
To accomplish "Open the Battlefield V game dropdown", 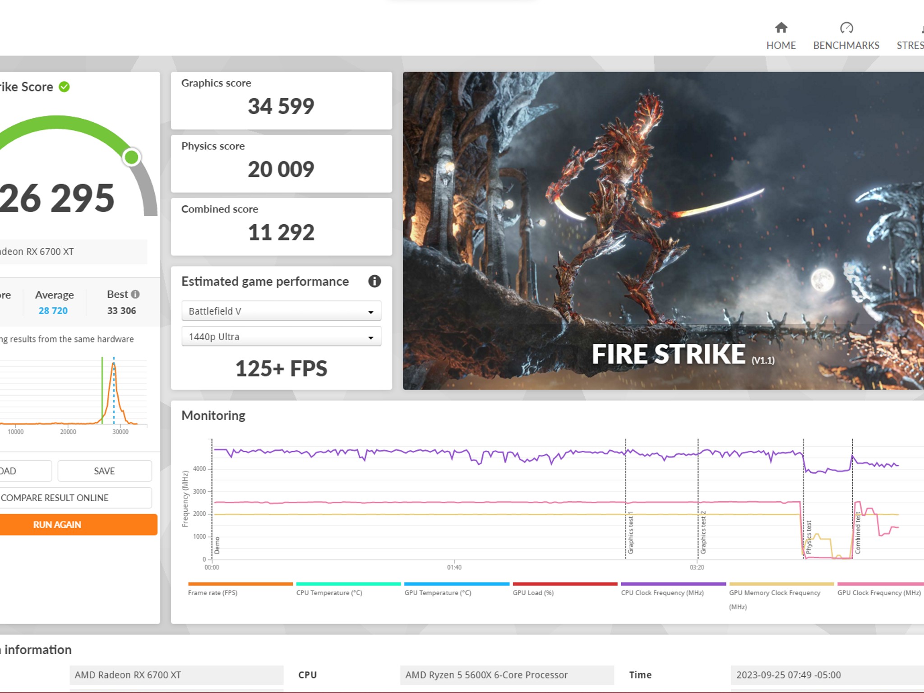I will [281, 311].
